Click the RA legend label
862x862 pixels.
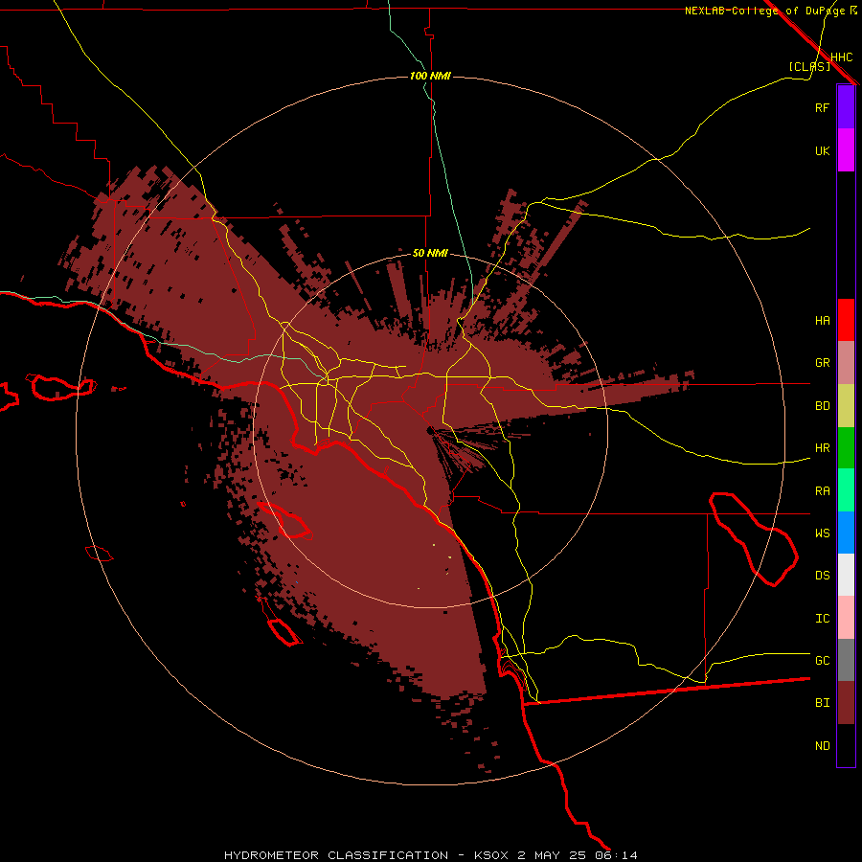823,491
